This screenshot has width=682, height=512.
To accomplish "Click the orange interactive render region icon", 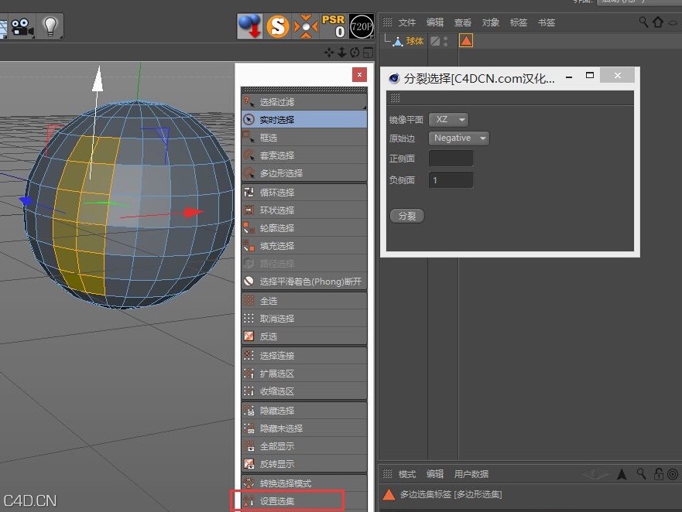I will pyautogui.click(x=307, y=26).
